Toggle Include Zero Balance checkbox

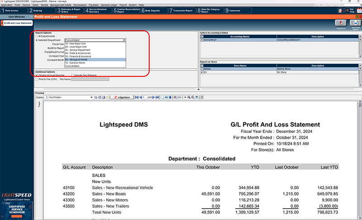click(x=72, y=75)
